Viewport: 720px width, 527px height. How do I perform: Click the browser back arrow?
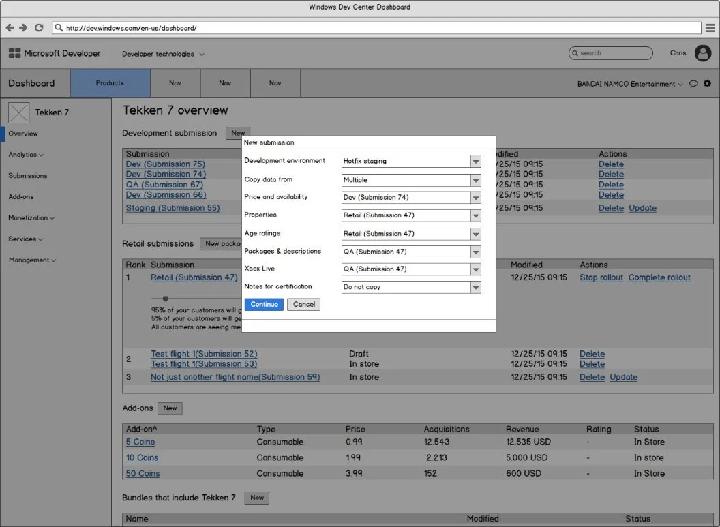tap(10, 28)
